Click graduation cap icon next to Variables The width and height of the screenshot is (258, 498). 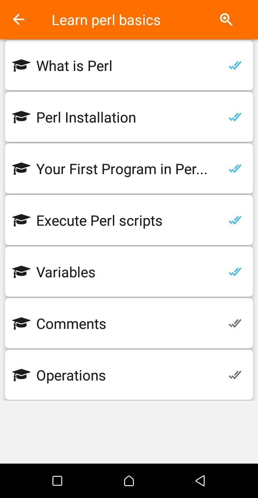click(x=21, y=272)
